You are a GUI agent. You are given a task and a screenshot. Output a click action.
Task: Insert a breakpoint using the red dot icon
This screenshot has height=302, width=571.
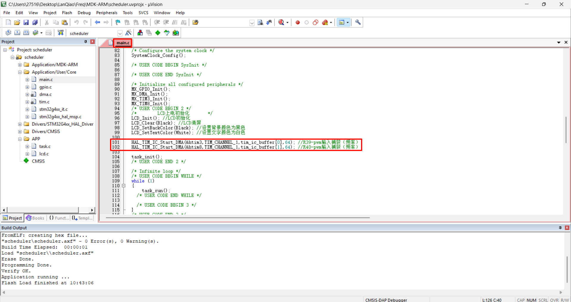(297, 22)
